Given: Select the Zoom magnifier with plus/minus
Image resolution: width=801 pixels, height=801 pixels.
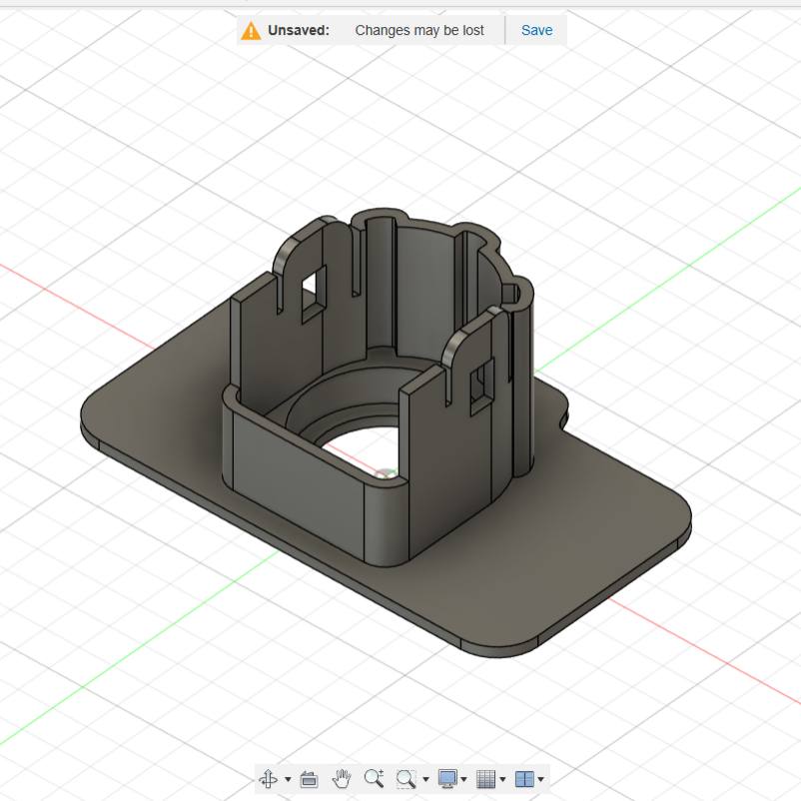Looking at the screenshot, I should 374,779.
